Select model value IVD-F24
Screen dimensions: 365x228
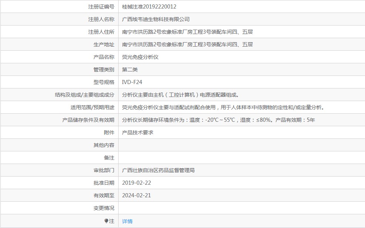[132, 82]
